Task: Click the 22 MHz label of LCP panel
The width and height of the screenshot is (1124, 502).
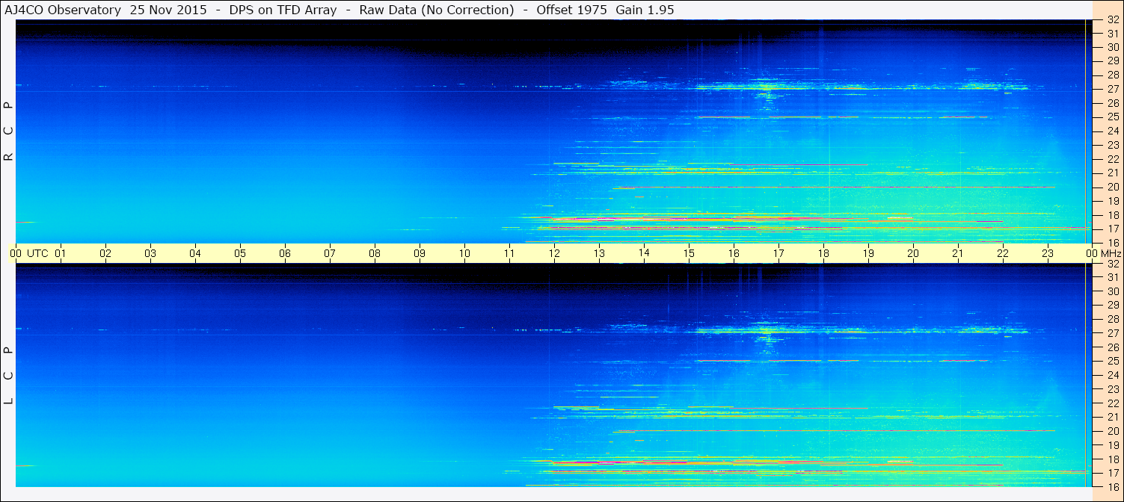Action: pos(1112,403)
